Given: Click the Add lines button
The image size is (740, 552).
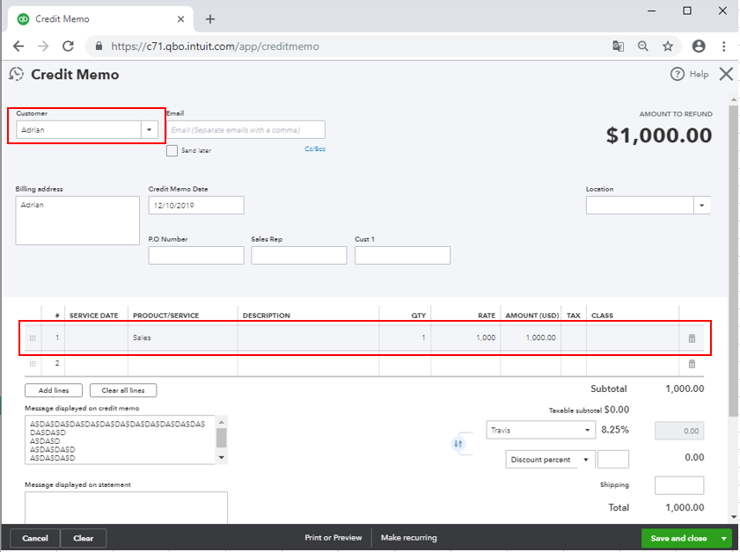Looking at the screenshot, I should click(54, 390).
